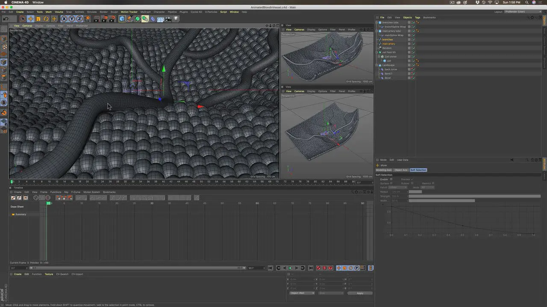
Task: Switch to the Modeling Axis tab
Action: 384,170
